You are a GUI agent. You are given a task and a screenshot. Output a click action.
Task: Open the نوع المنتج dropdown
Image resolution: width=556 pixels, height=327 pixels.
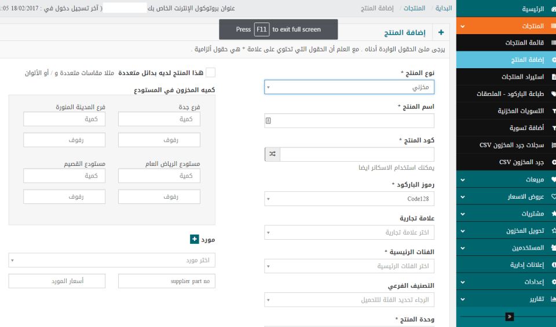[349, 87]
